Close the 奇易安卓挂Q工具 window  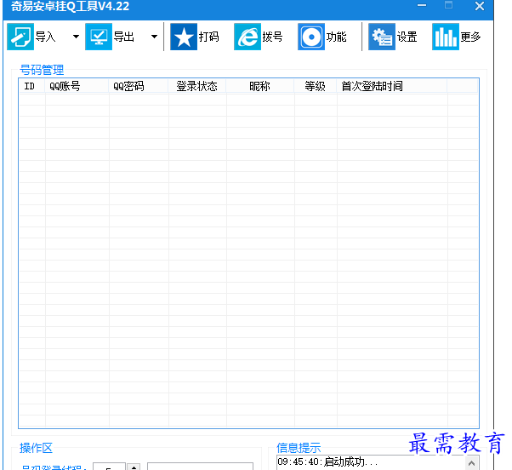coord(480,6)
